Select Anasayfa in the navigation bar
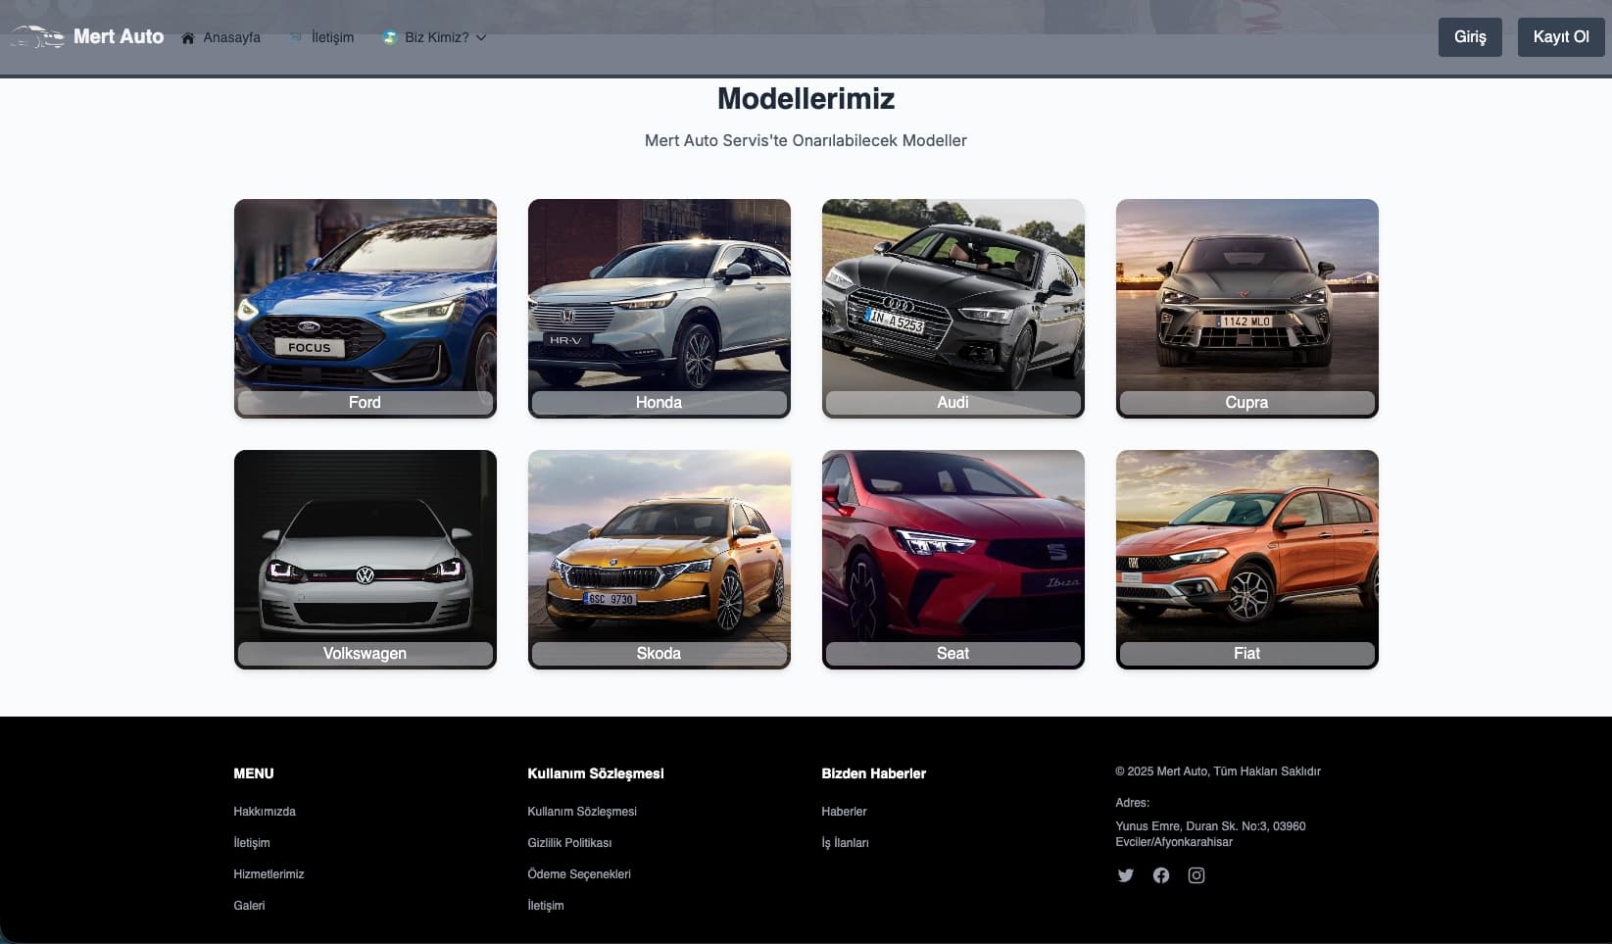Image resolution: width=1612 pixels, height=944 pixels. 231,37
